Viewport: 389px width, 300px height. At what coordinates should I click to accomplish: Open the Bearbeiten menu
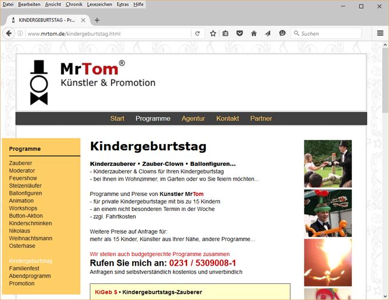(29, 4)
